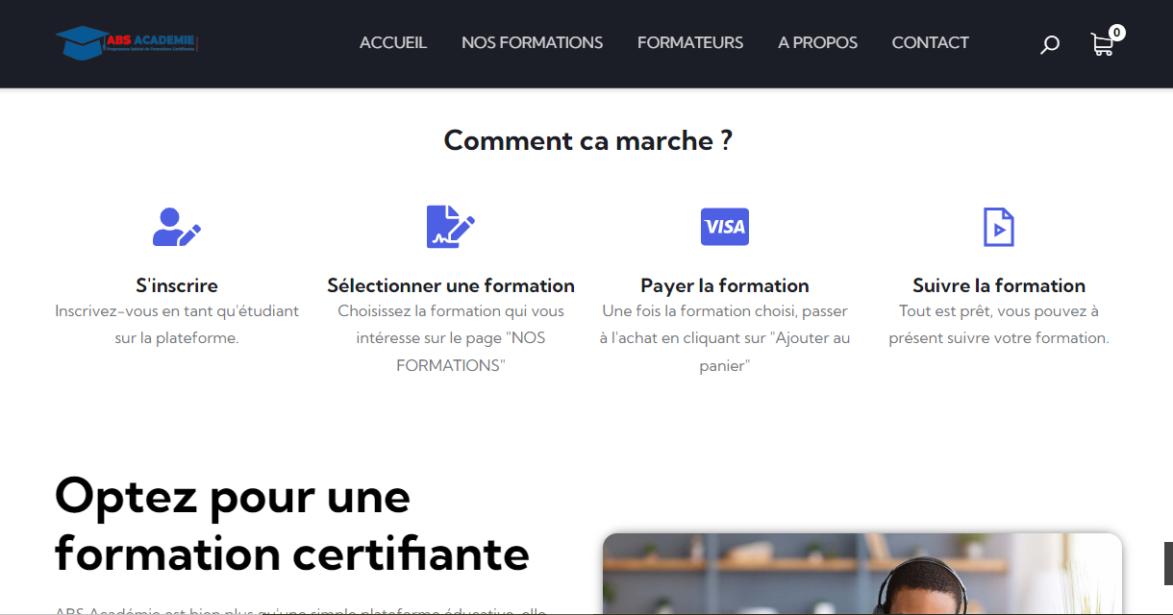Click the S'inscrire user-edit icon

pyautogui.click(x=177, y=227)
